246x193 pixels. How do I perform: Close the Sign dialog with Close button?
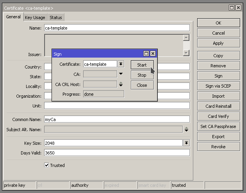click(x=142, y=85)
